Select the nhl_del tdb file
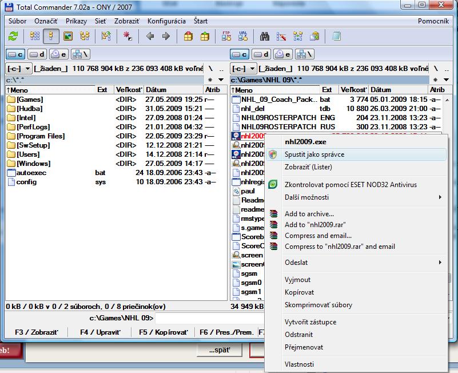The height and width of the screenshot is (373, 458). 336,109
